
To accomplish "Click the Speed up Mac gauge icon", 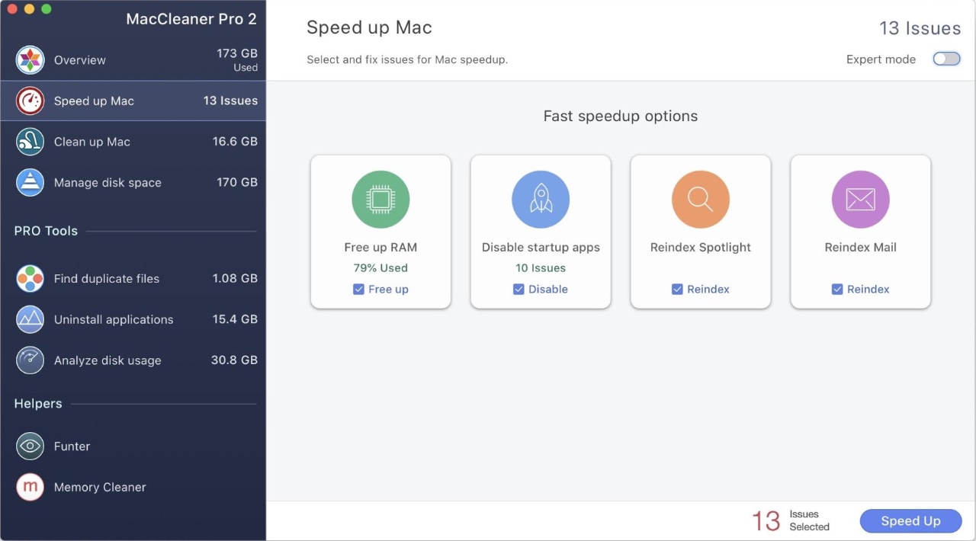I will point(30,101).
